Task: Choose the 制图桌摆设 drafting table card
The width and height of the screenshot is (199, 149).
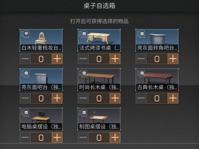Action: (99, 119)
